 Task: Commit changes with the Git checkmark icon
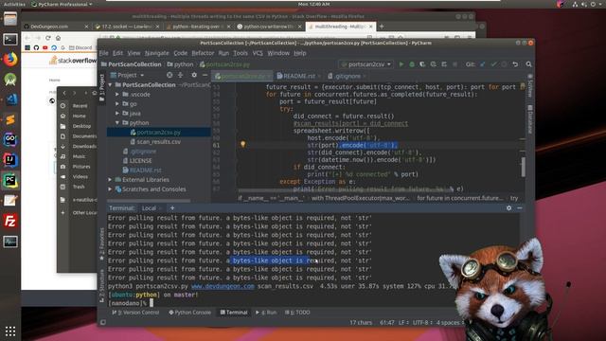493,64
